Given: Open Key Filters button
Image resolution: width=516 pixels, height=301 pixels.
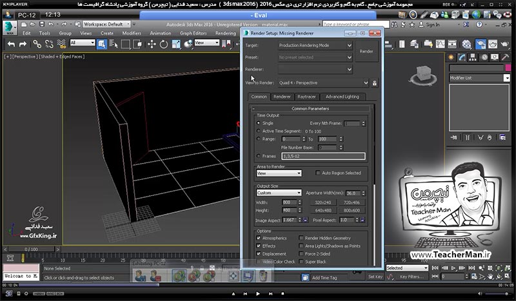Looking at the screenshot, I should pos(412,277).
